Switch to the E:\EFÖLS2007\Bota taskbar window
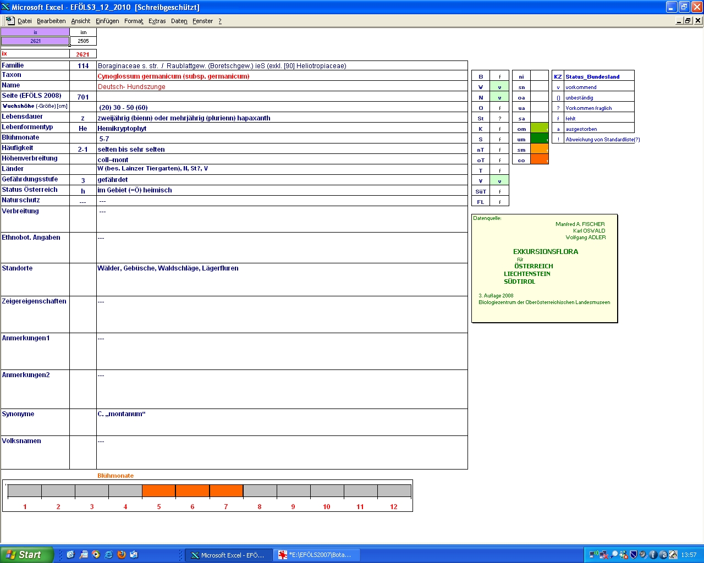Image resolution: width=704 pixels, height=563 pixels. [317, 555]
